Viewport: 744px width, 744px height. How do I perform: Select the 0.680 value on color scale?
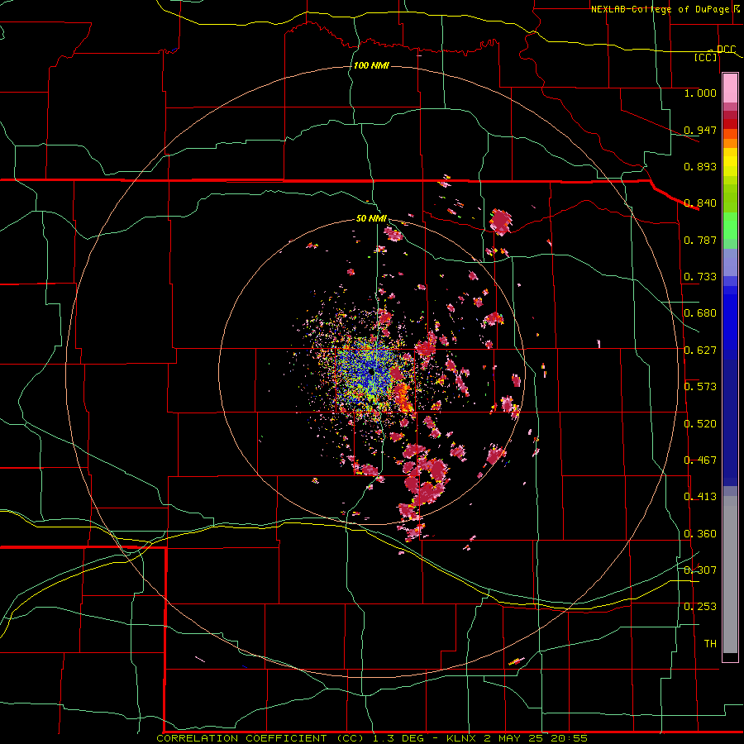pyautogui.click(x=700, y=313)
